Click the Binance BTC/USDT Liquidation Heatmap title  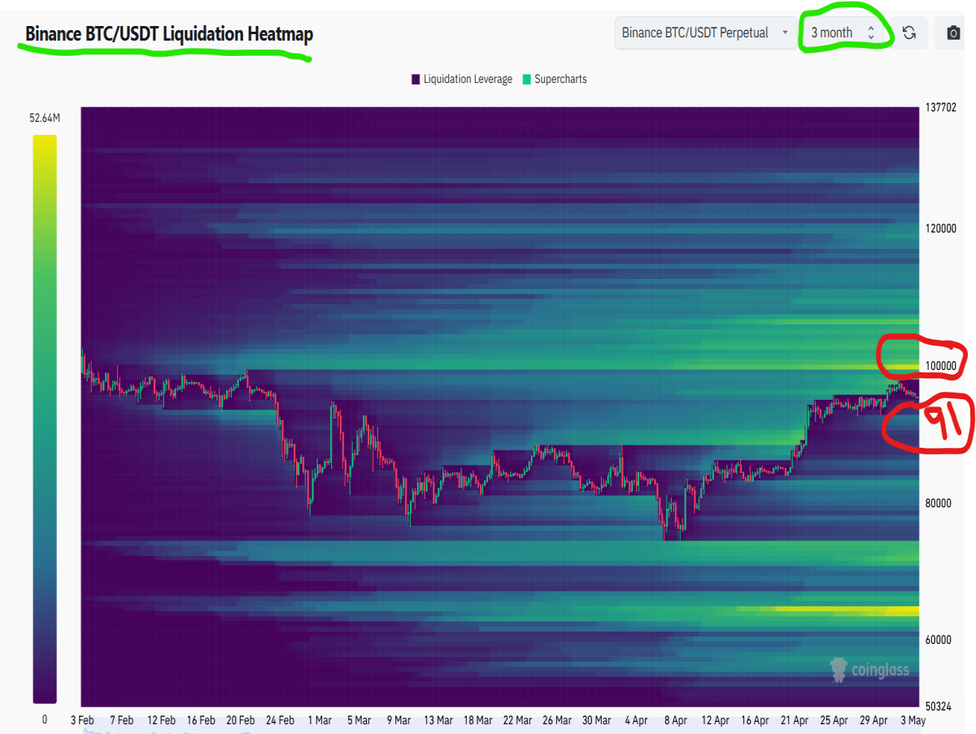click(x=169, y=34)
